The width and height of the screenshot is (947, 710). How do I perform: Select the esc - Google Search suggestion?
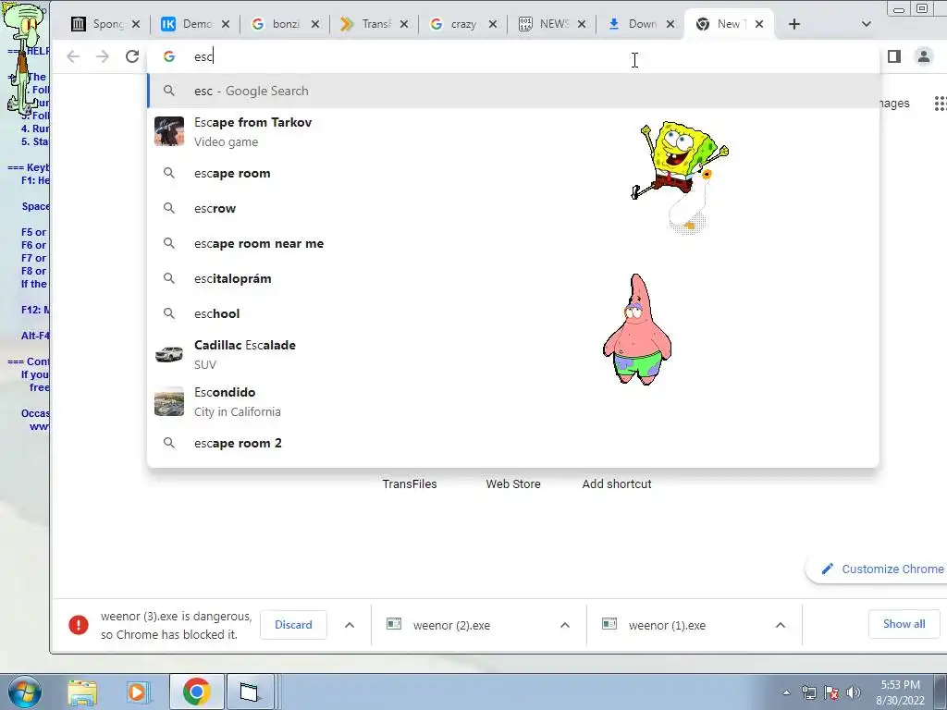[x=513, y=91]
